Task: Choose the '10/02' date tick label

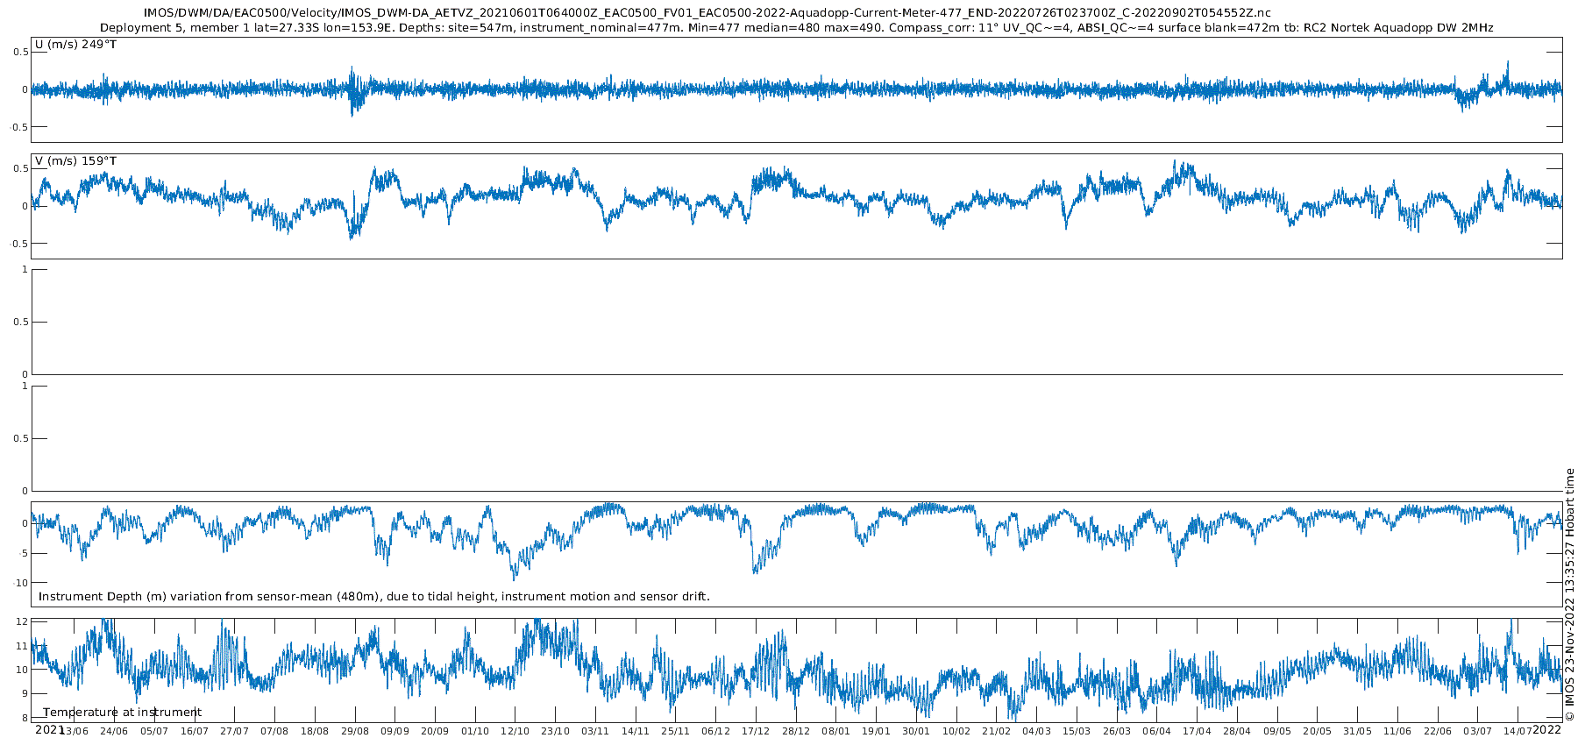Action: coord(956,731)
